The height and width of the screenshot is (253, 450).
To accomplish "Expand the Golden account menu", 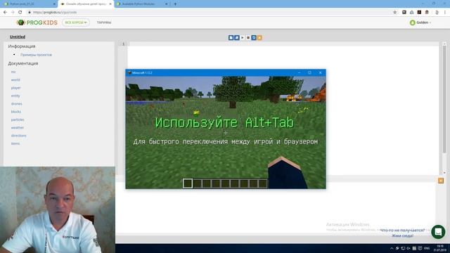I will click(423, 22).
